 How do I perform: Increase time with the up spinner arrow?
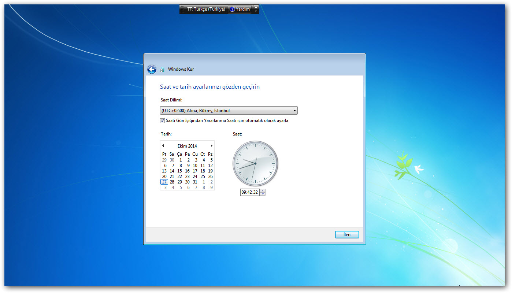(x=263, y=190)
